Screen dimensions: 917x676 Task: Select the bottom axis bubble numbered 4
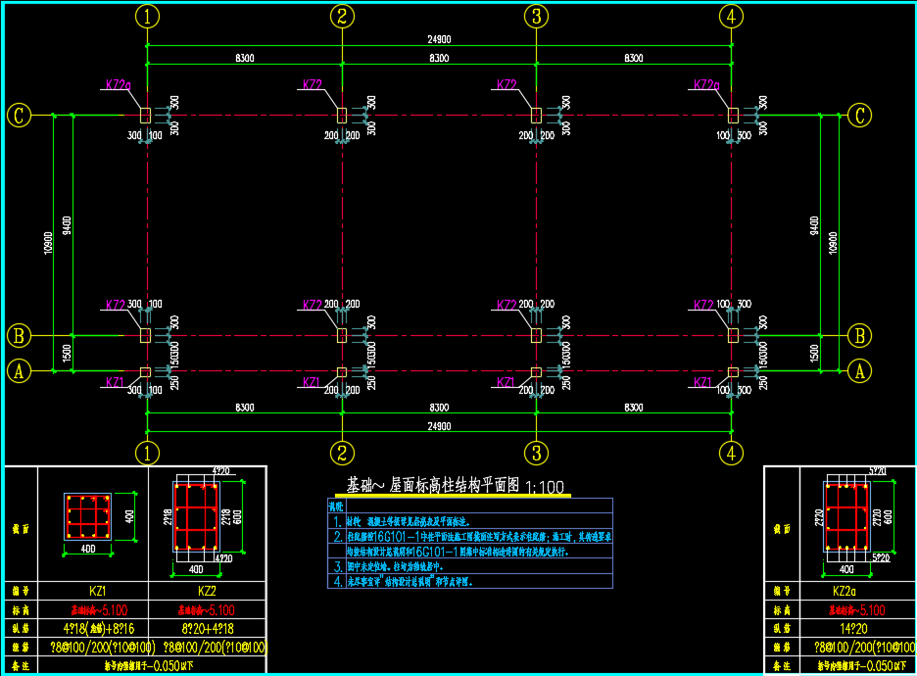(731, 453)
